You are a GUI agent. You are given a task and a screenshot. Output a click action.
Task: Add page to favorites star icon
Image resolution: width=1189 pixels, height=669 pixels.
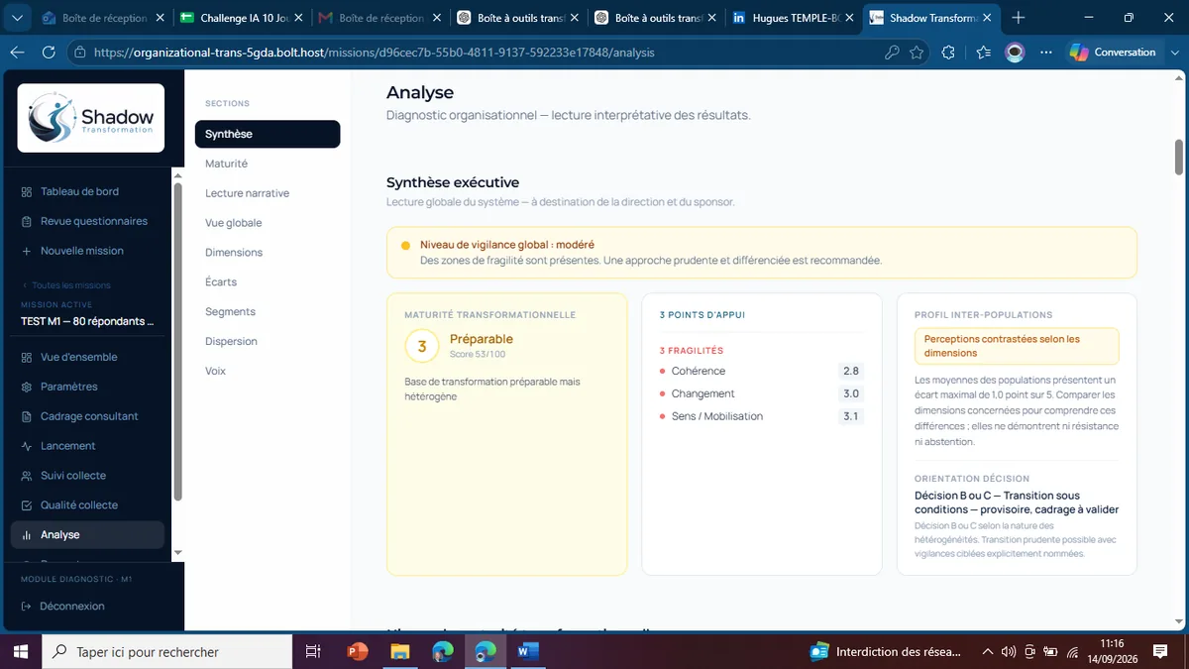tap(917, 53)
